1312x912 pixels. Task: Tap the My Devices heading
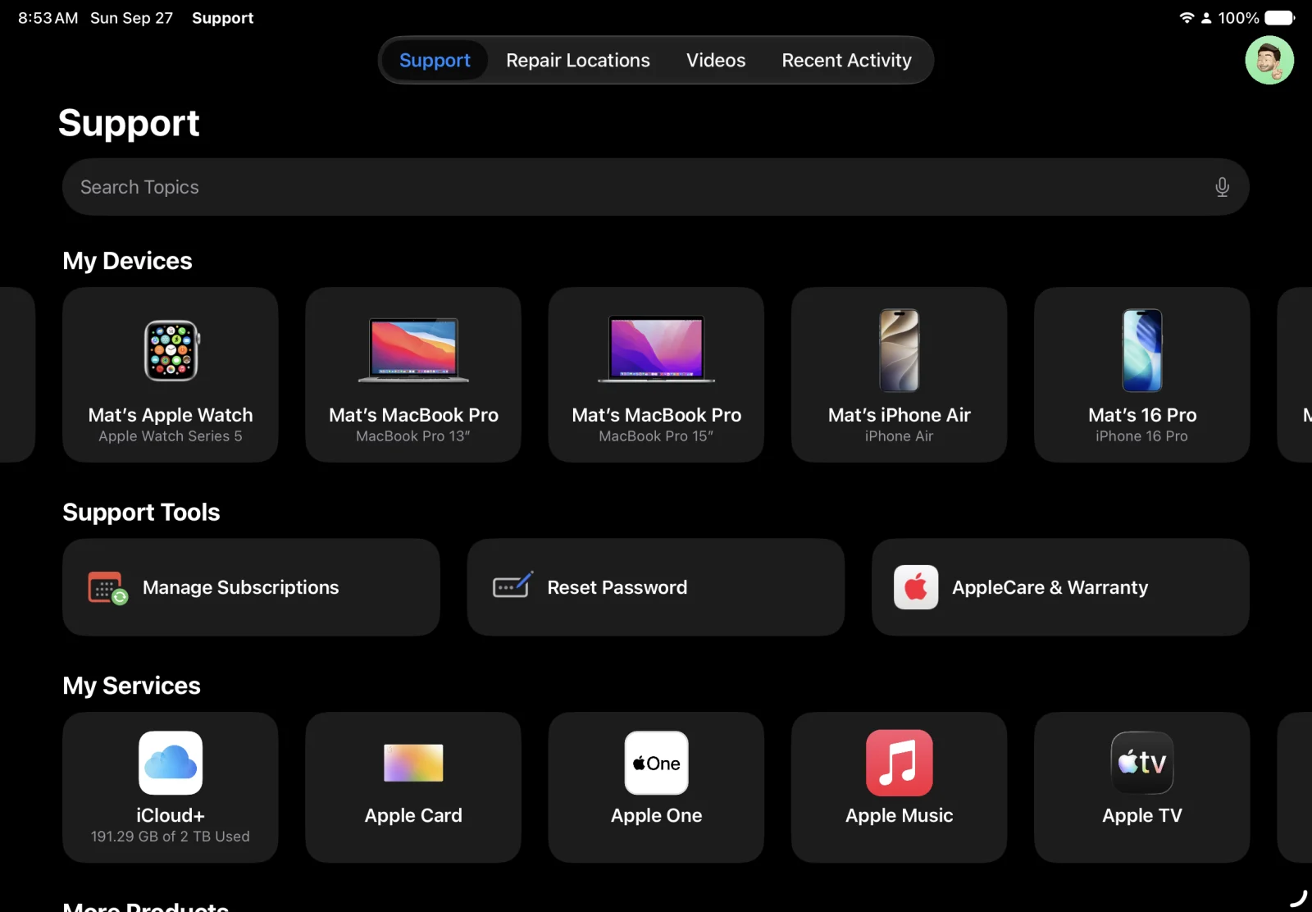(127, 261)
